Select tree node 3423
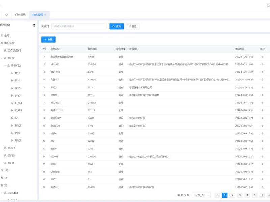Screen dimensions: 270x202 [17, 96]
